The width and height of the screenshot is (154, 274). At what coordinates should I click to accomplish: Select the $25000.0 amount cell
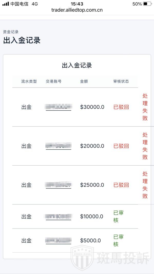92,185
